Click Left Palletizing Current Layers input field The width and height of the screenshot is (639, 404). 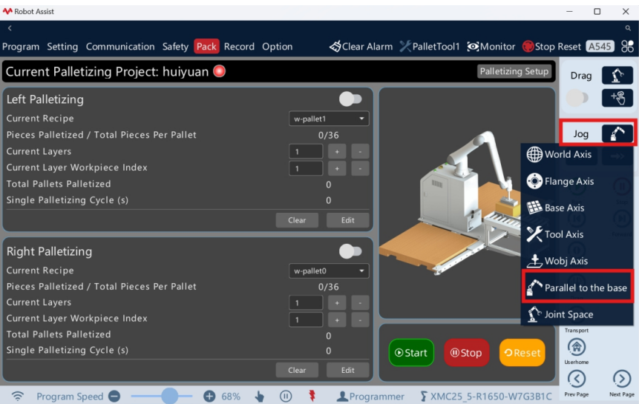[306, 151]
